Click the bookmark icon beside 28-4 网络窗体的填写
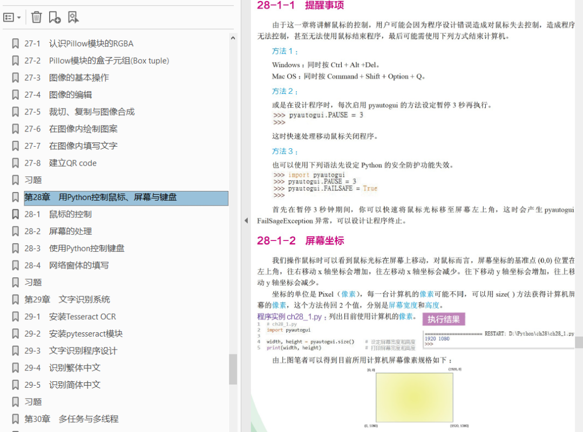The height and width of the screenshot is (432, 583). pos(15,265)
